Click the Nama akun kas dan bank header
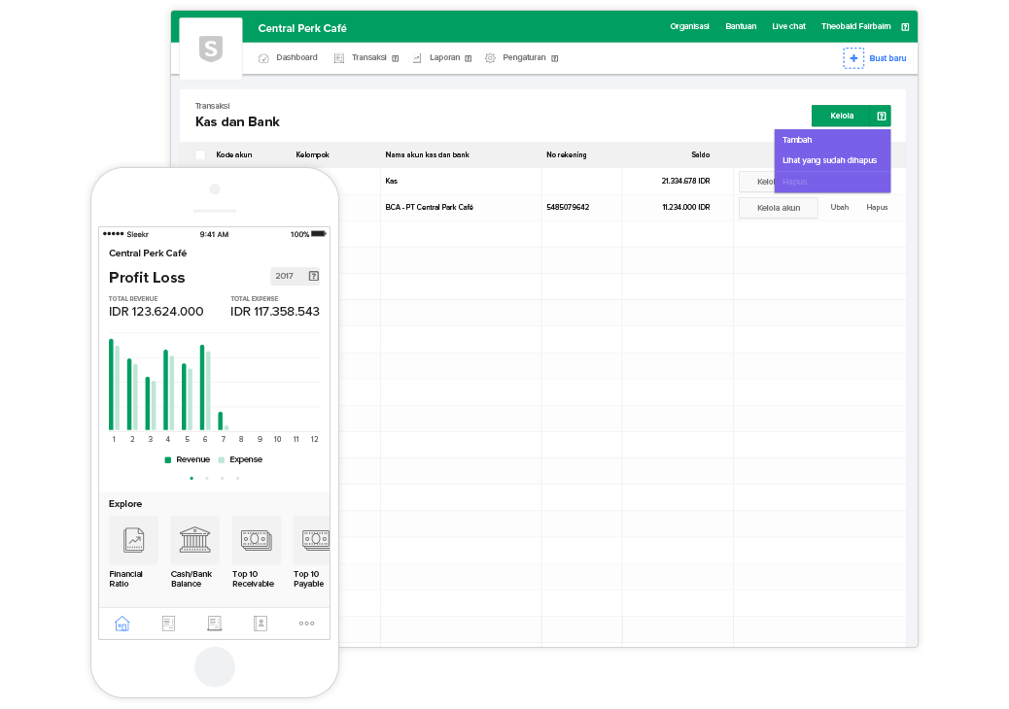 tap(428, 155)
